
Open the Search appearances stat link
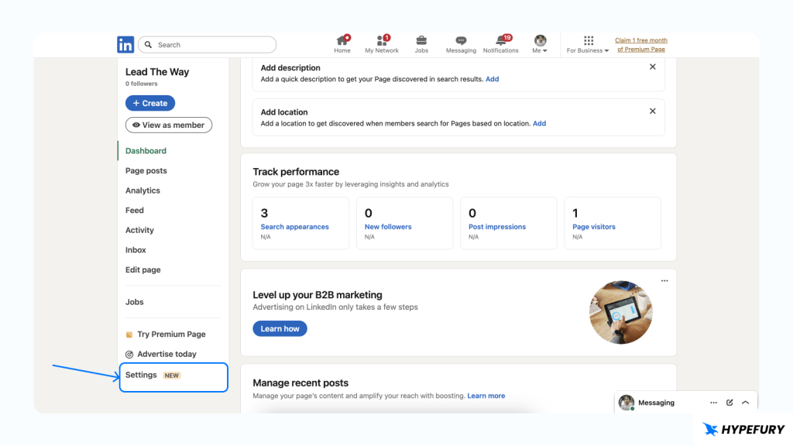coord(294,227)
